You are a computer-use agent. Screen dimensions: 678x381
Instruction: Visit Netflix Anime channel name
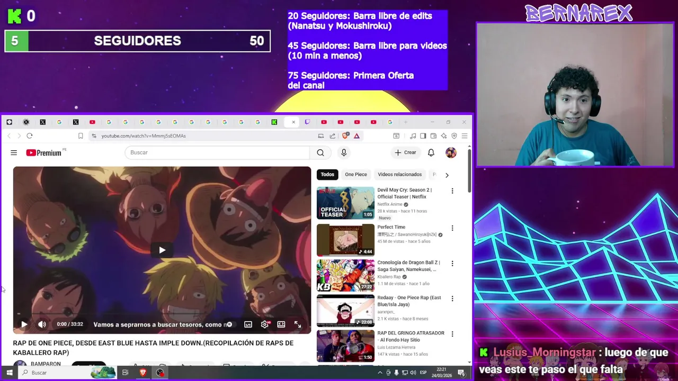coord(390,204)
